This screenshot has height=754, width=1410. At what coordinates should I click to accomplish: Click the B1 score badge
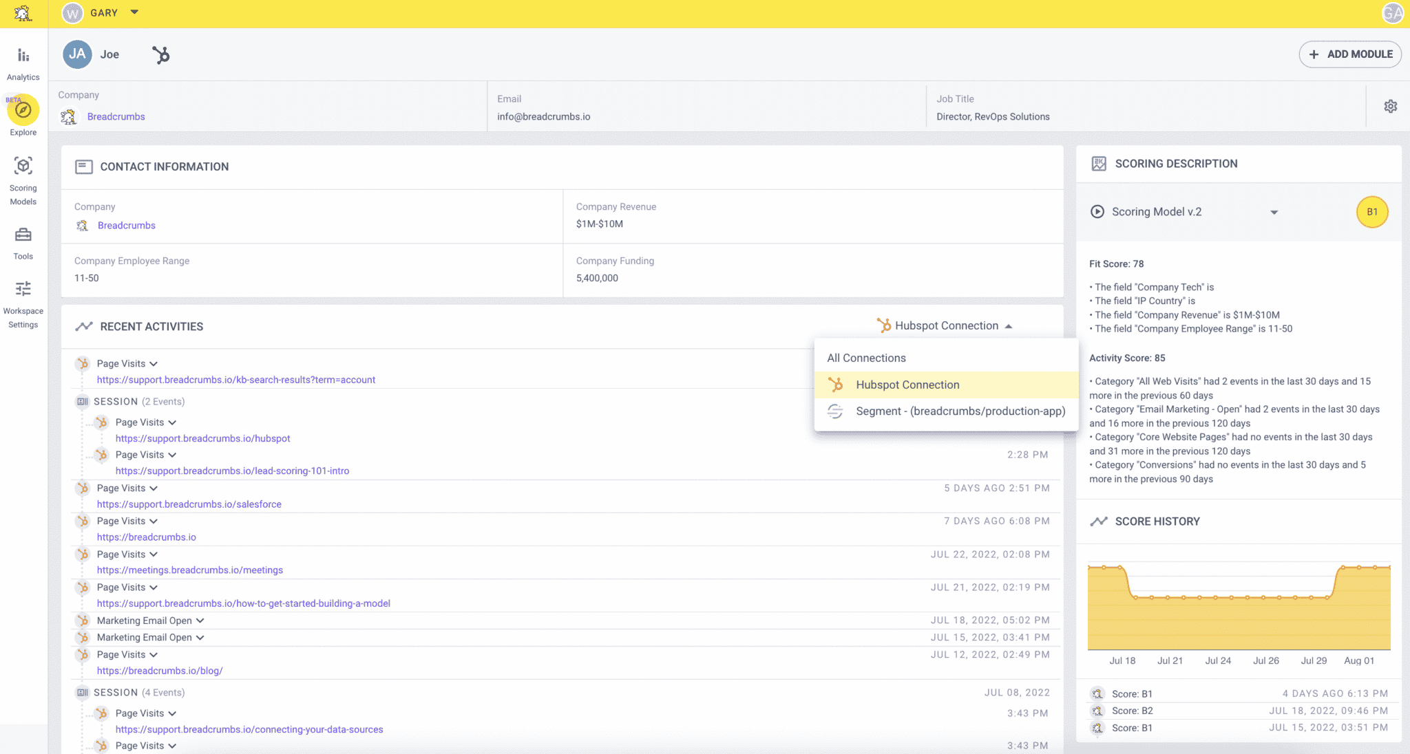point(1372,212)
